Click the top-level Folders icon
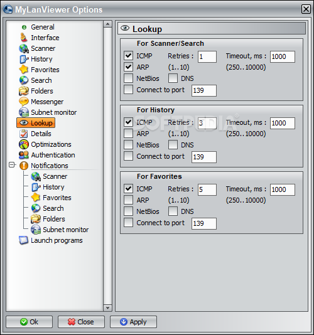 click(x=23, y=91)
